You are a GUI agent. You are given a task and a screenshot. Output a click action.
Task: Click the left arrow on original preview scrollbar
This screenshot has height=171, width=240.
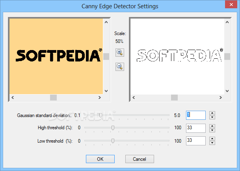[x=13, y=98]
